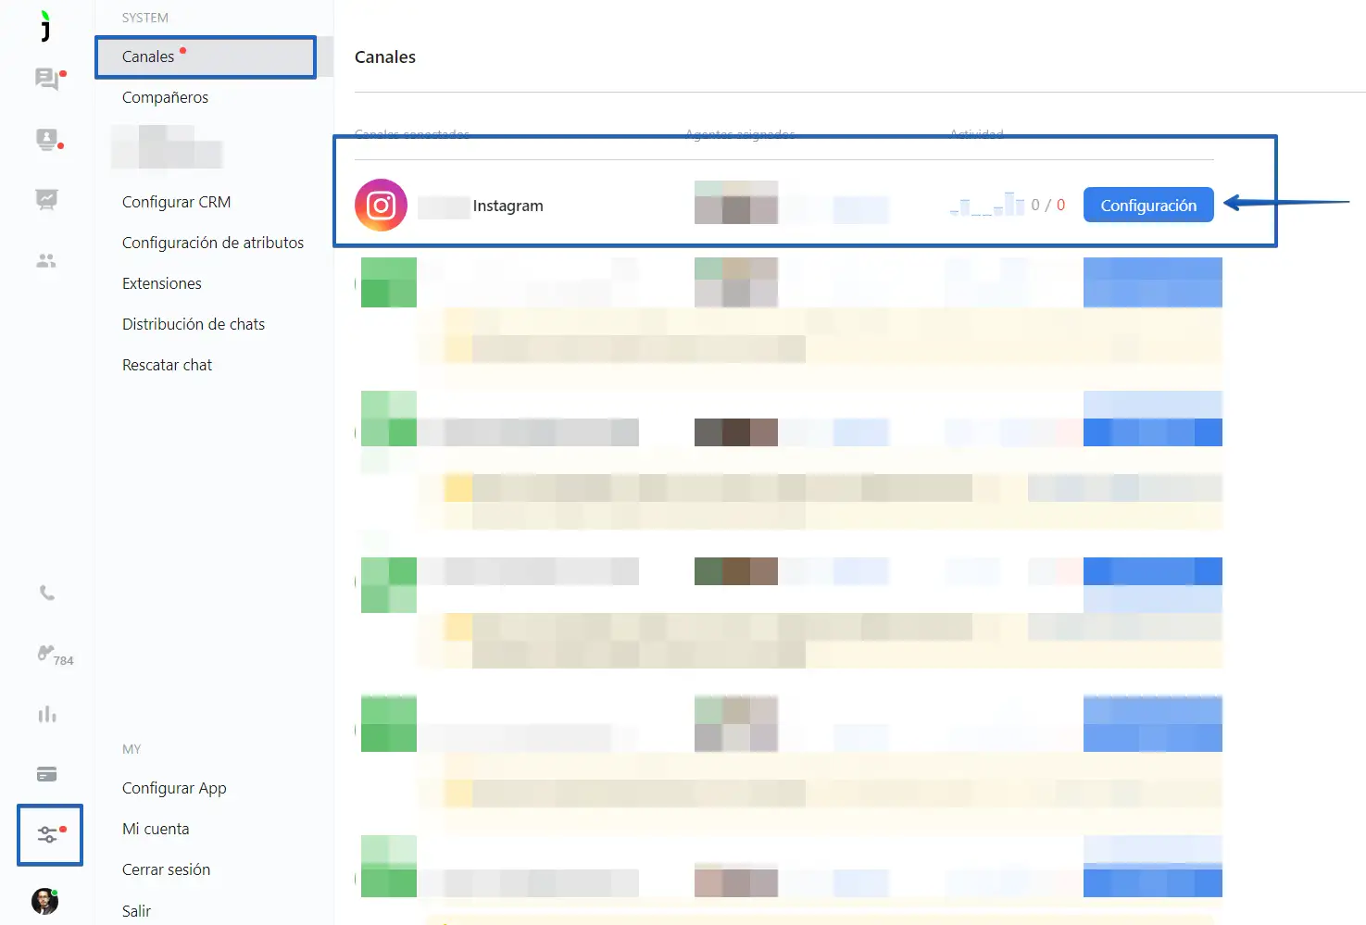The height and width of the screenshot is (925, 1366).
Task: Open Configurar App menu item
Action: click(x=174, y=788)
